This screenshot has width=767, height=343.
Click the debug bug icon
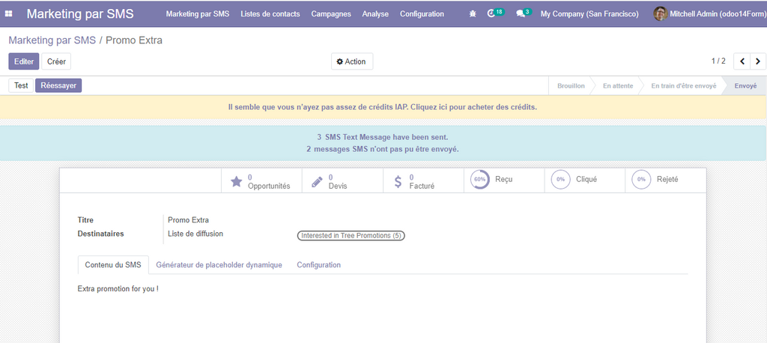(x=472, y=13)
